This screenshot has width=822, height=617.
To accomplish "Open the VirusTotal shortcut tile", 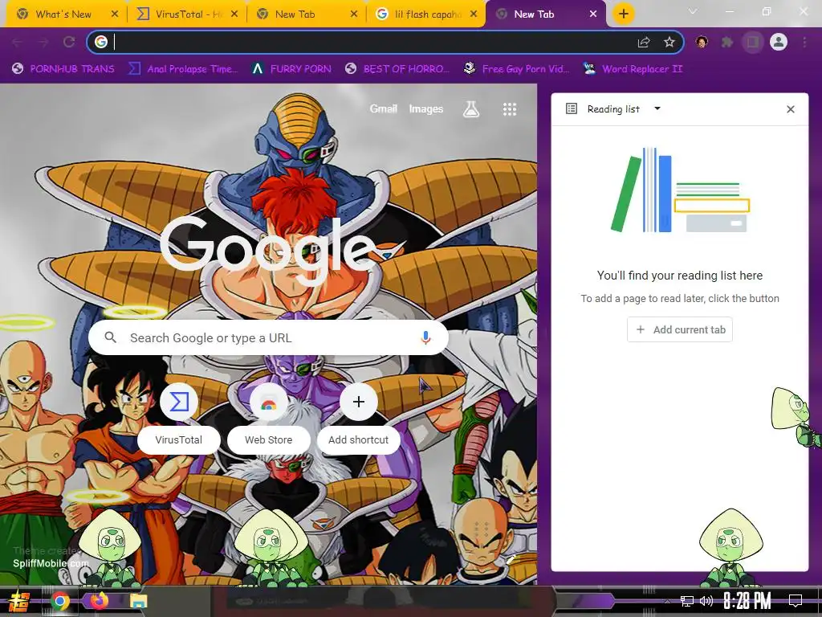I will tap(179, 418).
